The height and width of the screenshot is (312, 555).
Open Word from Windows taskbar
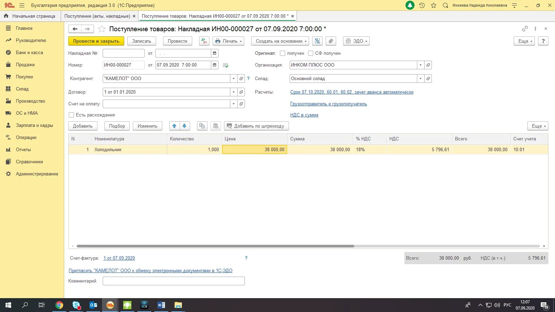coord(161,305)
